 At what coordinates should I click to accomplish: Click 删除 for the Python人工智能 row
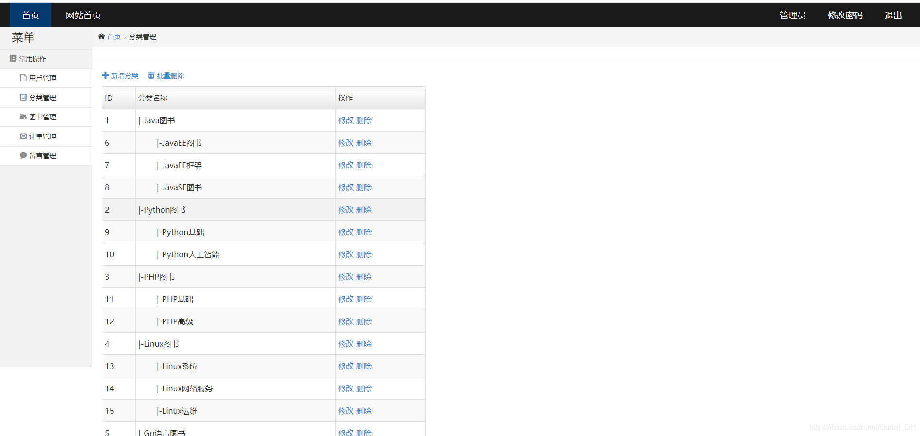pos(364,254)
